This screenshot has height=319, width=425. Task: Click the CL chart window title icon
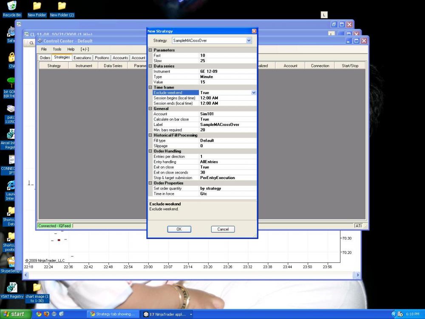[26, 34]
